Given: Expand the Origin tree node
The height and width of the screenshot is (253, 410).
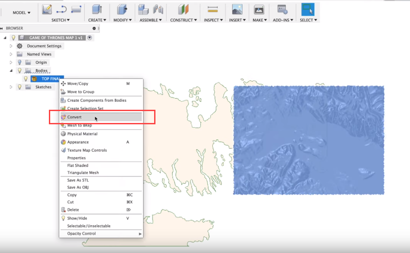Looking at the screenshot, I should coord(11,62).
